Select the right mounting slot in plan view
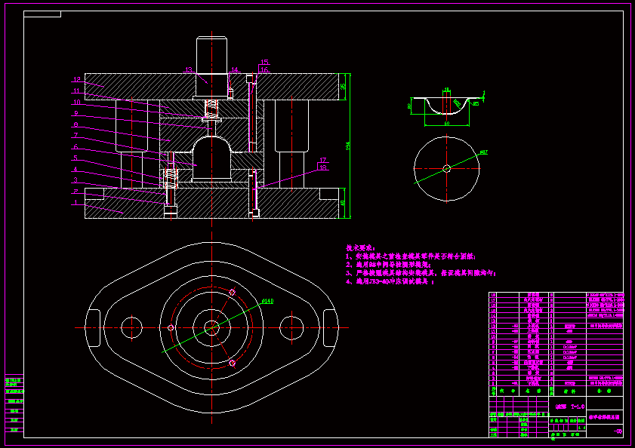Viewport: 635px width, 448px height. [330, 328]
